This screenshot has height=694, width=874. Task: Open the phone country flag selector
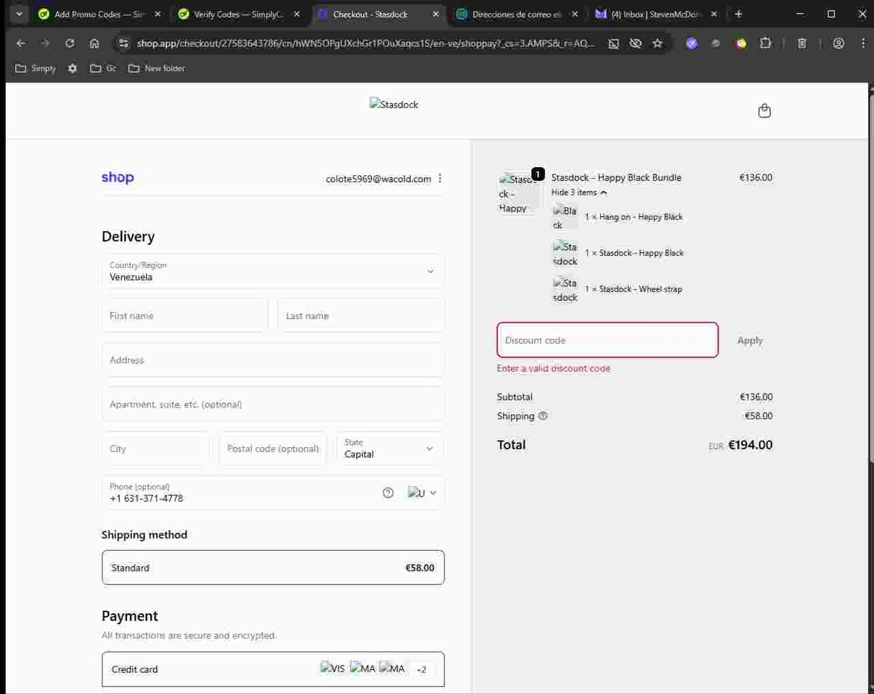click(x=422, y=493)
